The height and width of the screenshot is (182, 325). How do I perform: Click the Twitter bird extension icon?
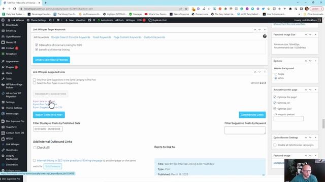click(263, 9)
